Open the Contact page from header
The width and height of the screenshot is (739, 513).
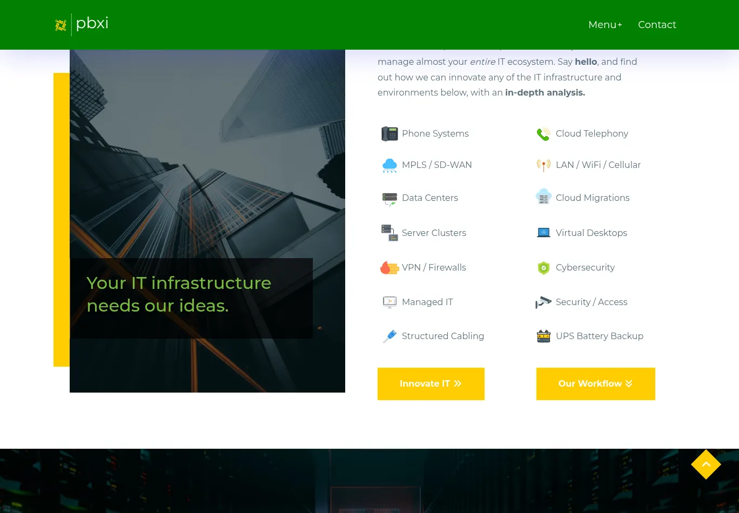[x=657, y=25]
